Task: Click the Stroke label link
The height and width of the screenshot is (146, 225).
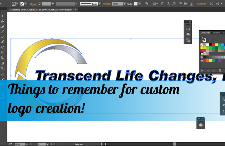Action: tap(33, 4)
